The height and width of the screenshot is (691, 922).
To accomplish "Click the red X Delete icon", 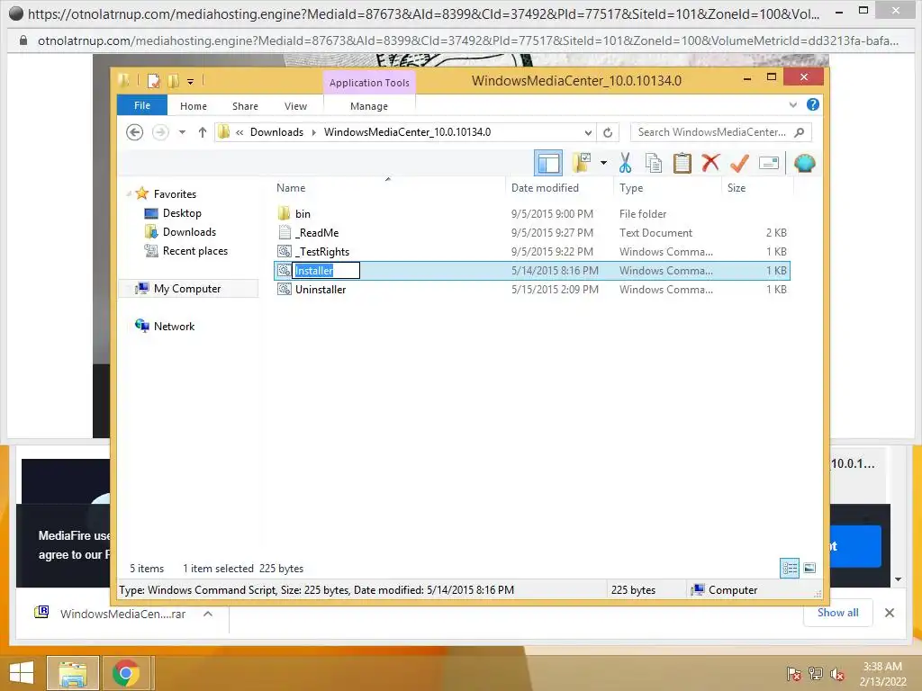I will tap(710, 162).
